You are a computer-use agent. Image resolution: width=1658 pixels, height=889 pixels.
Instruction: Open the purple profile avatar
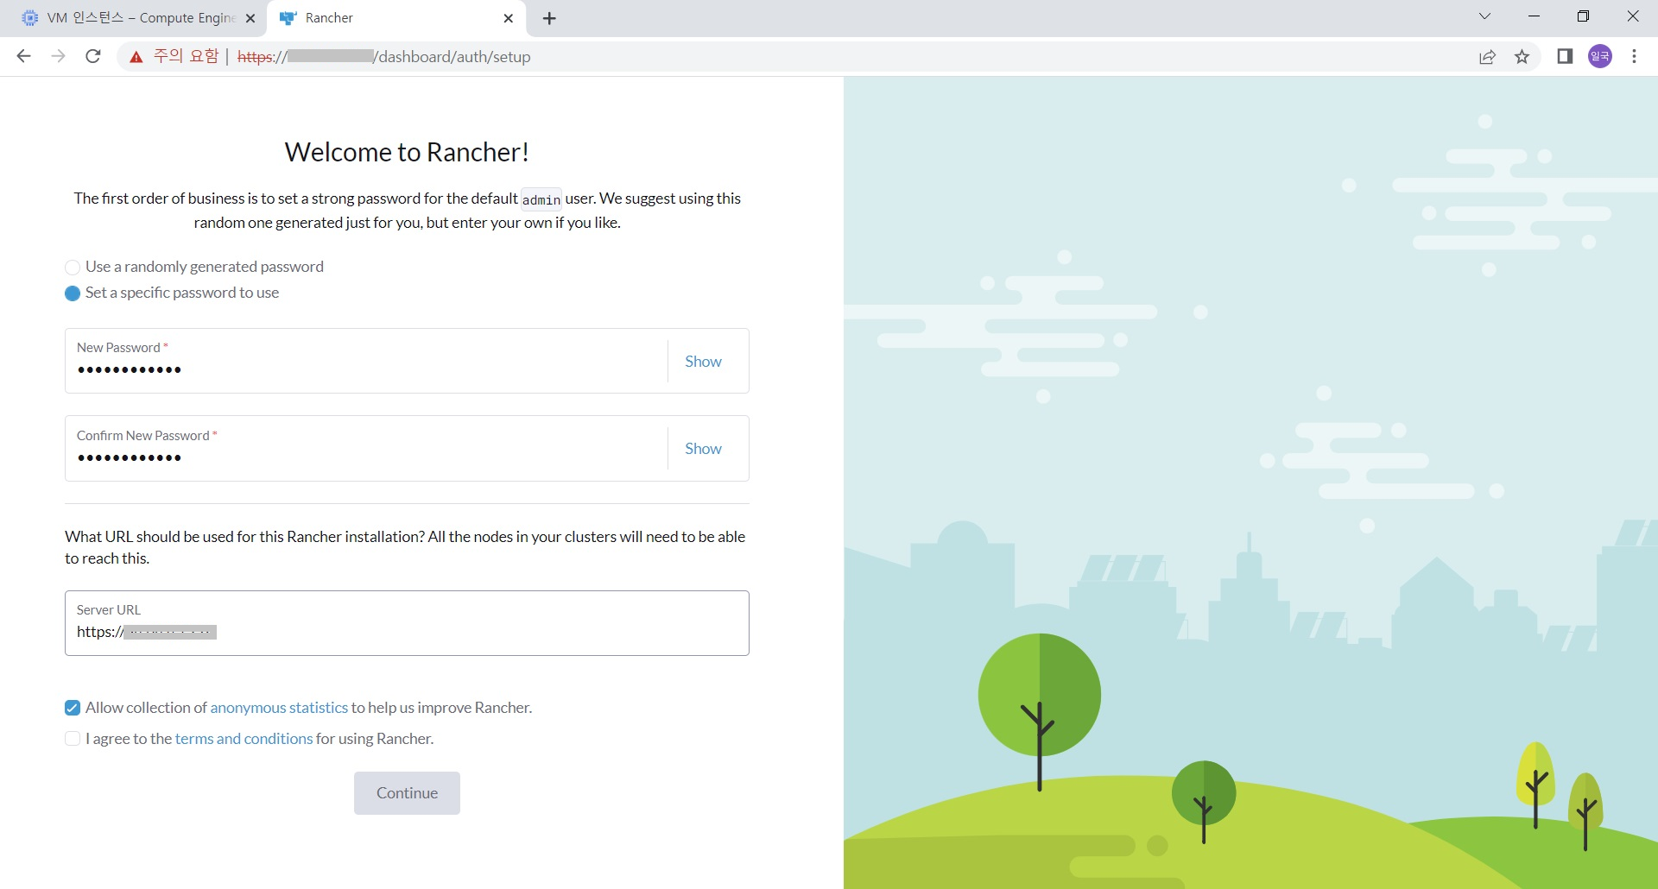(1600, 56)
